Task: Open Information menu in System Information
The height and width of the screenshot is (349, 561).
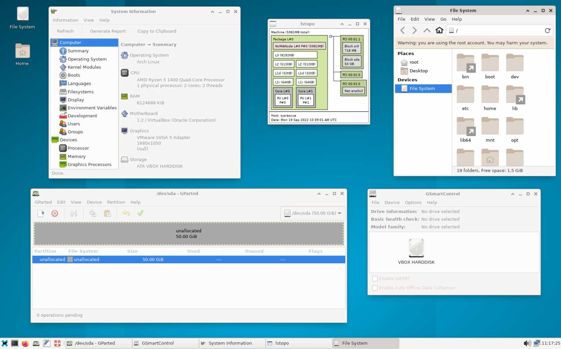Action: point(65,20)
